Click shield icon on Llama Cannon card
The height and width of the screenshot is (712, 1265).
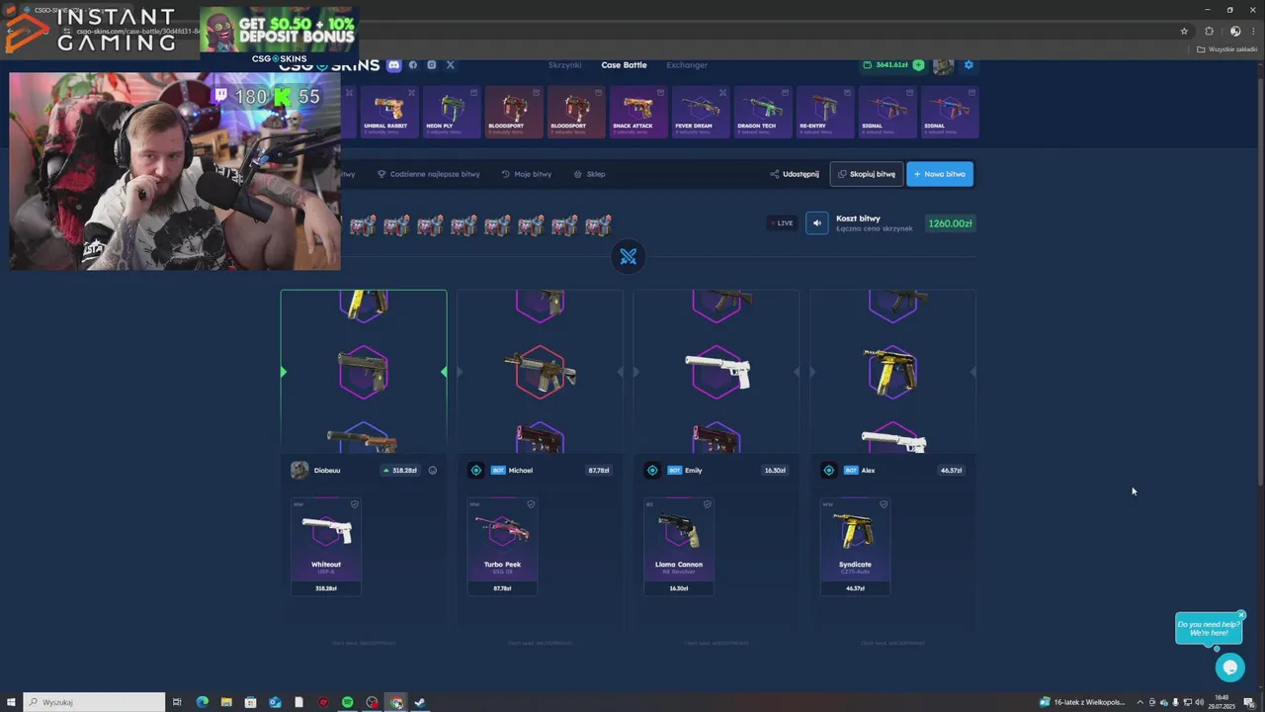pyautogui.click(x=707, y=504)
